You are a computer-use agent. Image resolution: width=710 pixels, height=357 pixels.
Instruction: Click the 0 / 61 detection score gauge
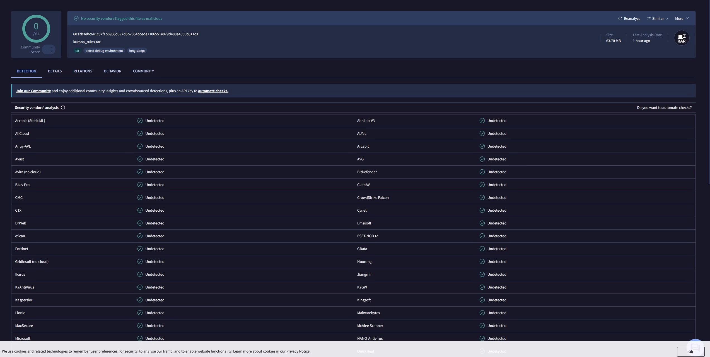36,29
